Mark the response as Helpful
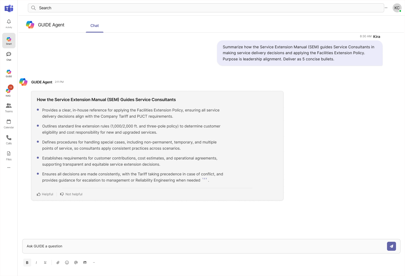405x276 pixels. pos(45,194)
